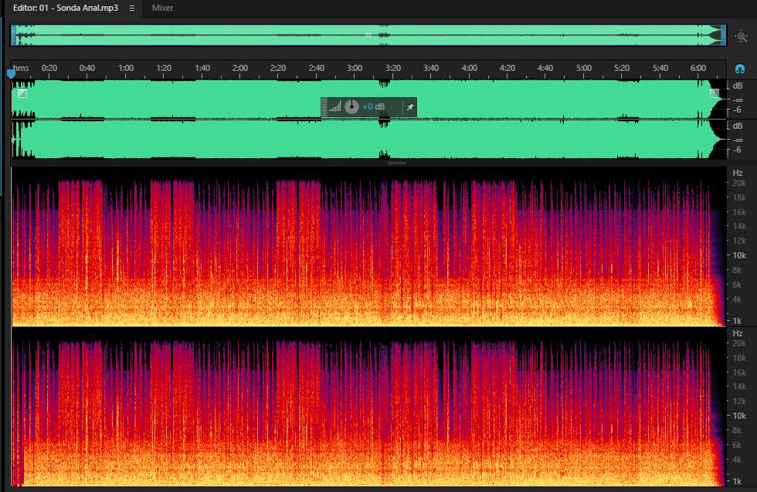Click inside the upper channel spectrogram
757x492 pixels.
[x=369, y=247]
